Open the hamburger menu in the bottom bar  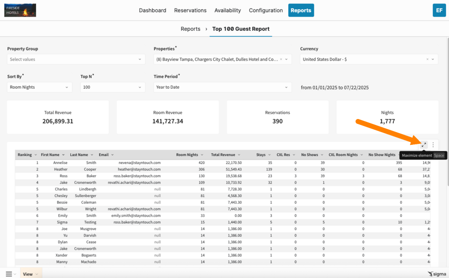click(x=9, y=274)
